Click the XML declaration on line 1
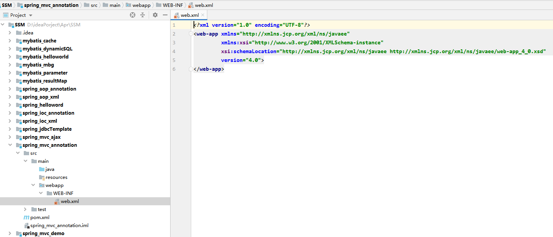This screenshot has width=553, height=237. tap(251, 25)
